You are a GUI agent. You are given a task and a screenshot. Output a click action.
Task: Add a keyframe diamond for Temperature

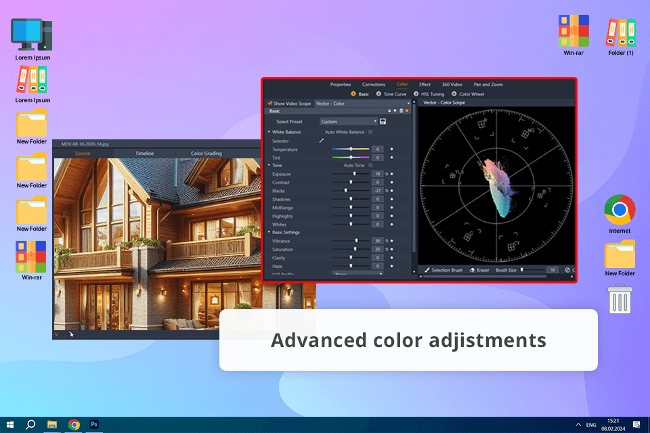point(392,149)
